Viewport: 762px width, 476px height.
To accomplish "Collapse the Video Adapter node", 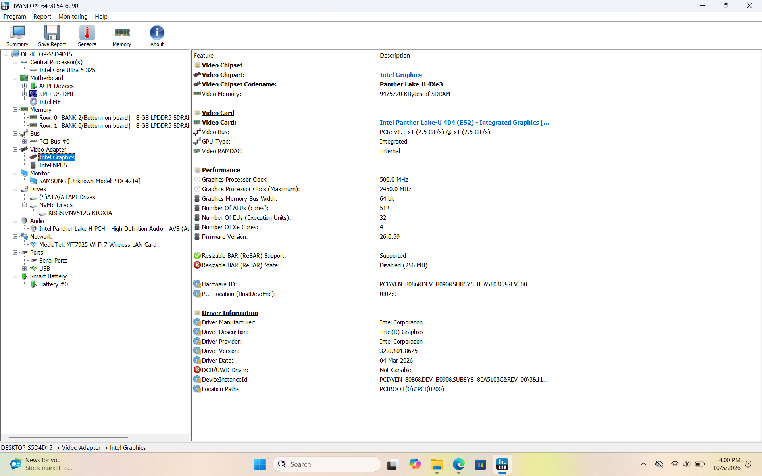I will tap(15, 150).
